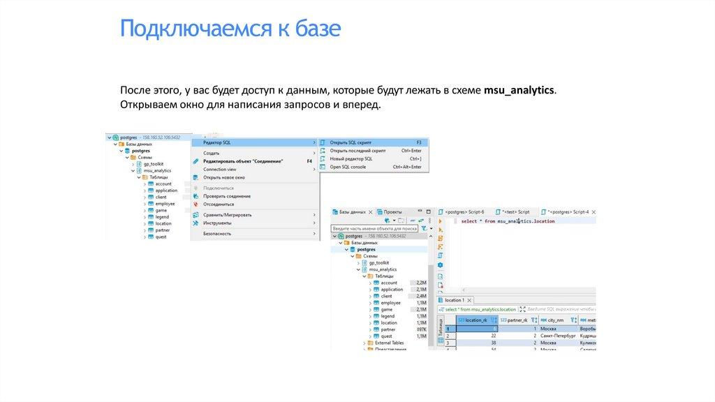Viewport: 715px width, 402px height.
Task: Run the SQL statement with the orange play icon
Action: 441,221
